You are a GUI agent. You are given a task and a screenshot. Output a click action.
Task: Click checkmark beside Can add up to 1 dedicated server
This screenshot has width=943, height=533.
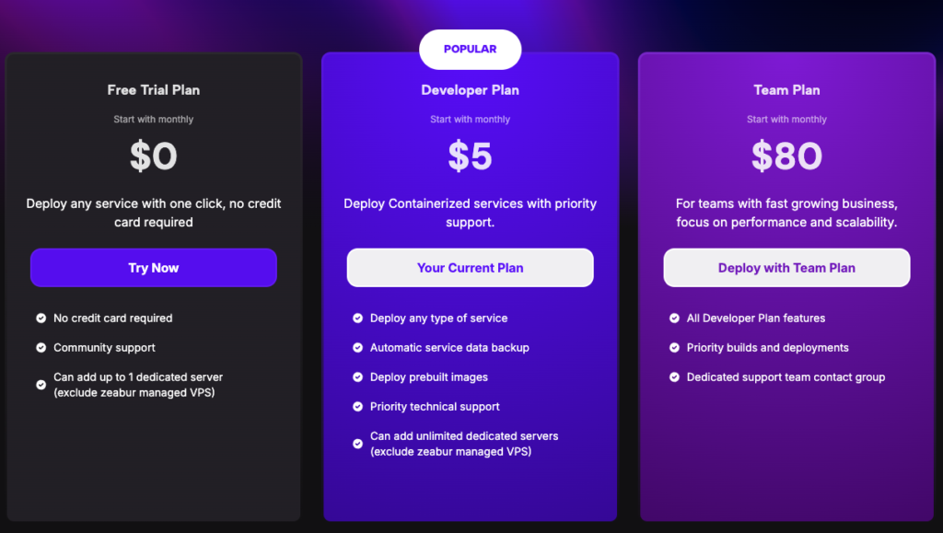pyautogui.click(x=41, y=385)
